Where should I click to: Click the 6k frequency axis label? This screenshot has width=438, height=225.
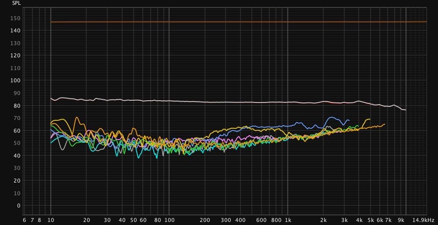click(380, 220)
